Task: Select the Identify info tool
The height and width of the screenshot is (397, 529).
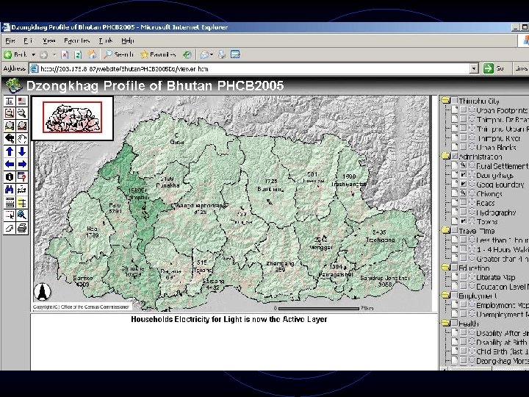Action: pyautogui.click(x=10, y=177)
